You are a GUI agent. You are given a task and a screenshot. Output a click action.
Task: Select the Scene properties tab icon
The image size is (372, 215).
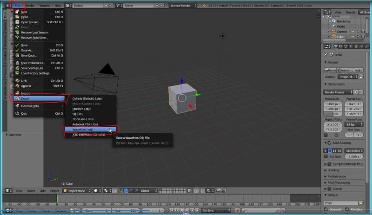346,47
